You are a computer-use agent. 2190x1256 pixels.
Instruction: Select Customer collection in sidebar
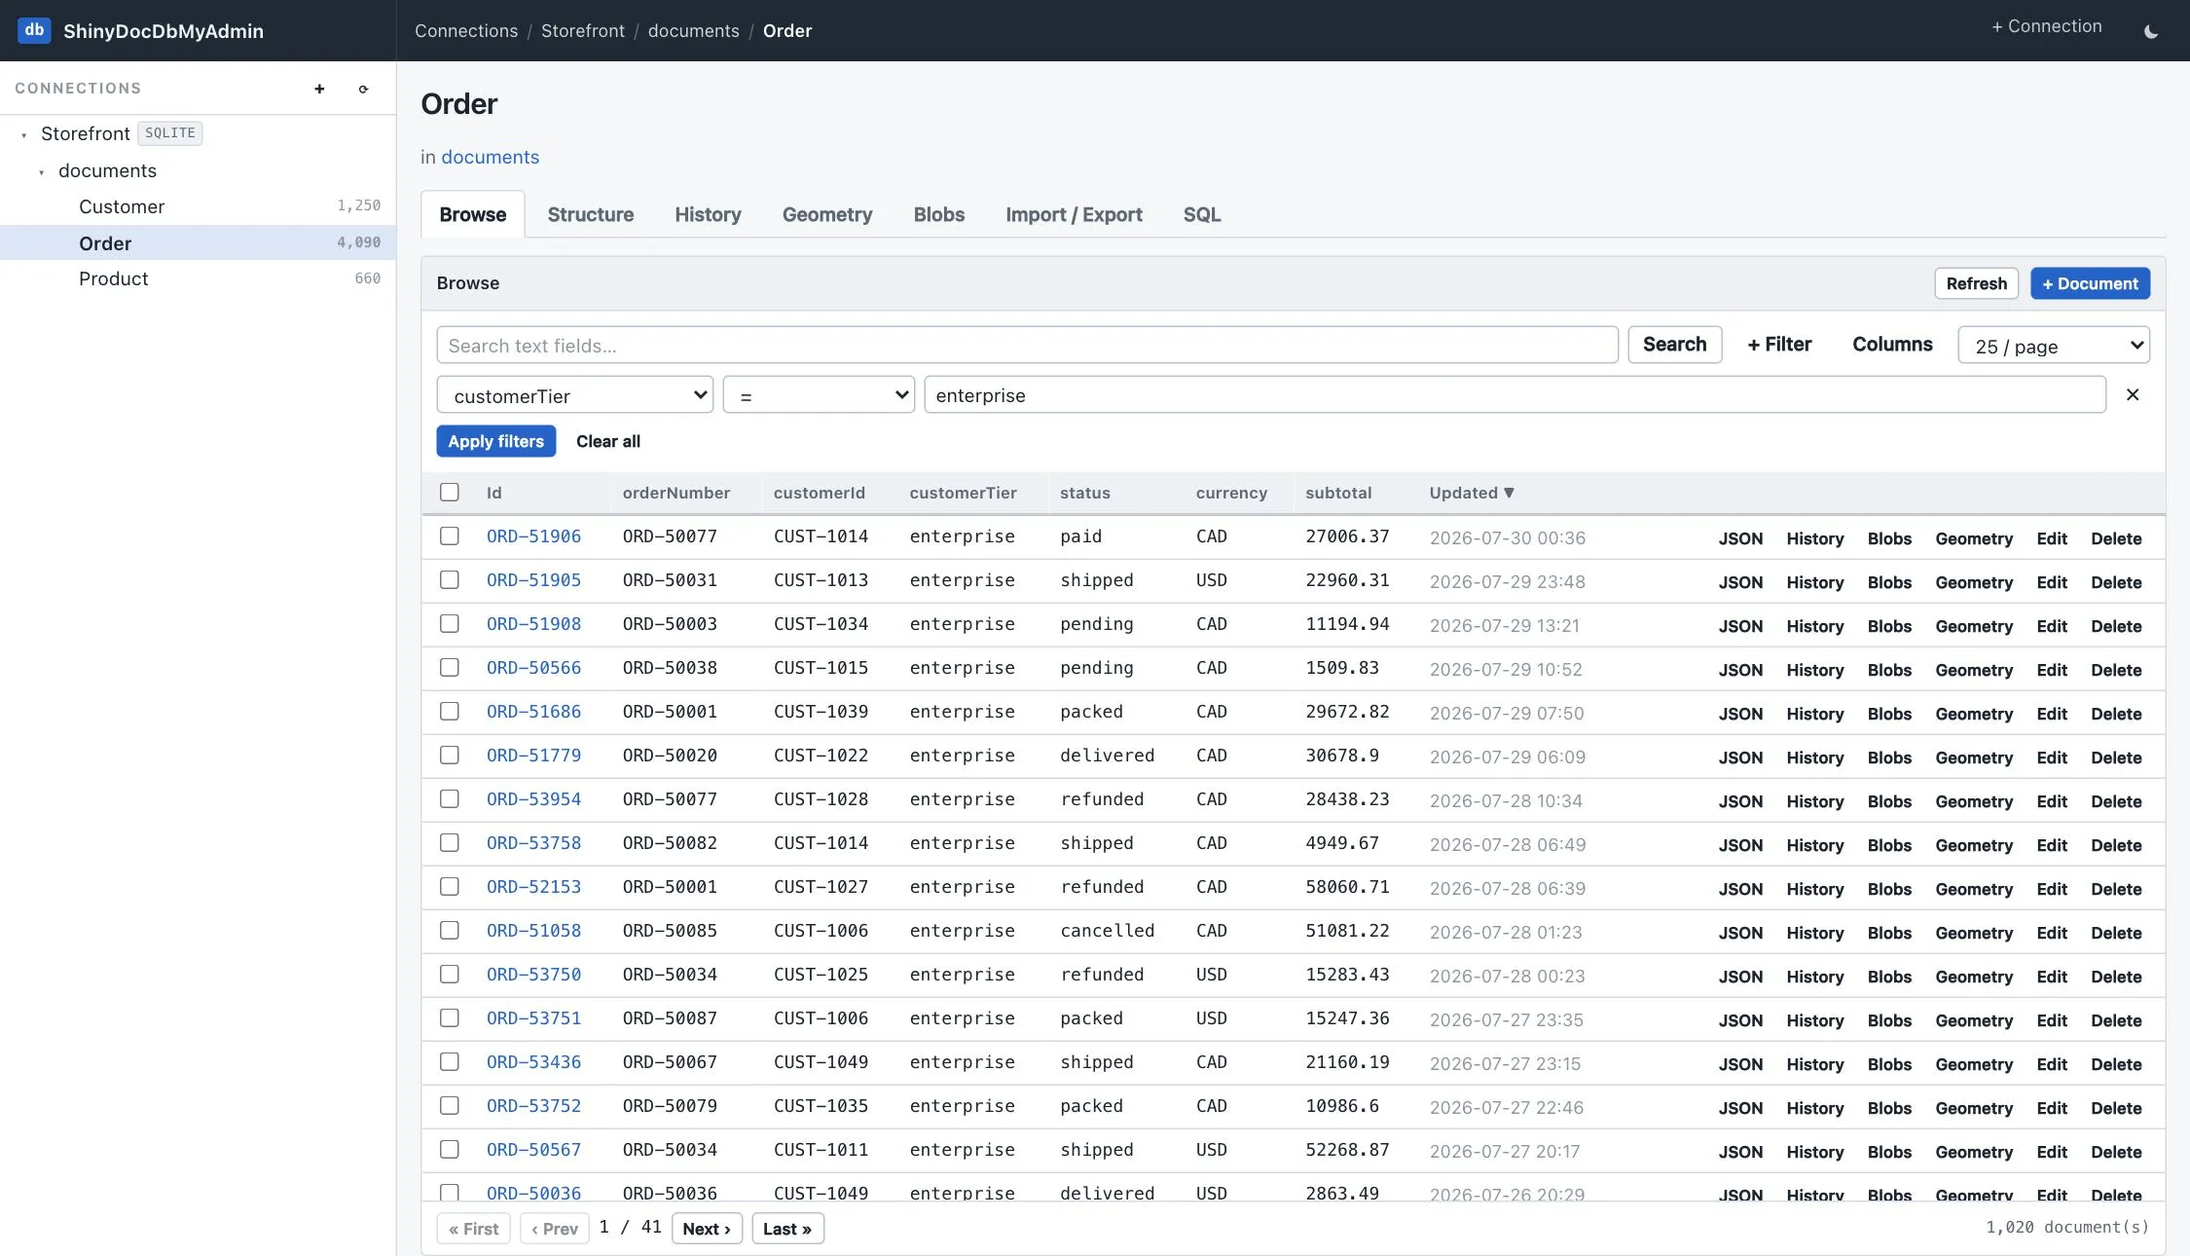click(198, 206)
